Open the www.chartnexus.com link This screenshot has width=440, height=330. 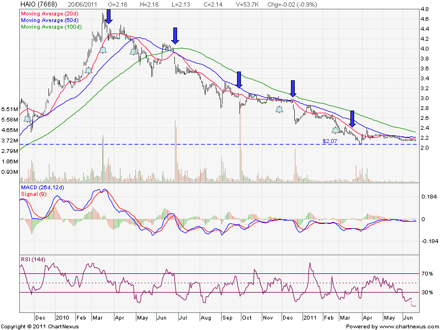[409, 327]
